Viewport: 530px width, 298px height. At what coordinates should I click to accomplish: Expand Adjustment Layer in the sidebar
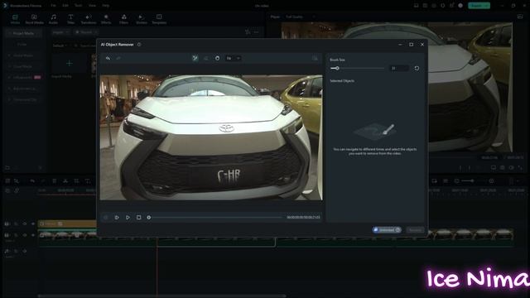[x=24, y=89]
